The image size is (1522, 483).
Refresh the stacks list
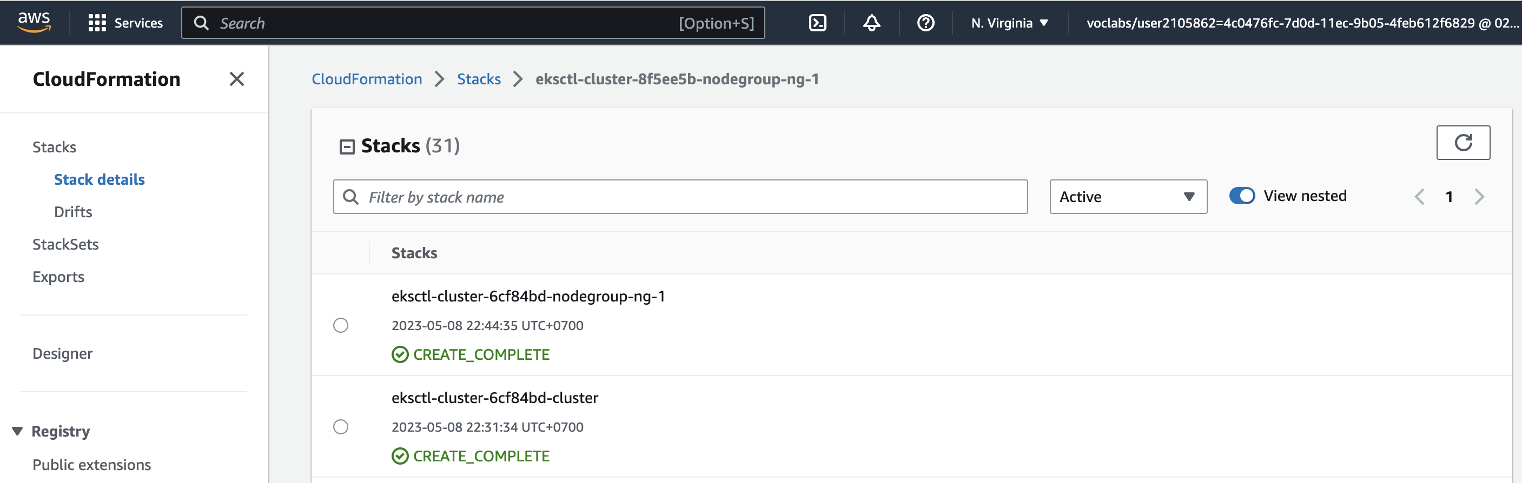point(1463,142)
